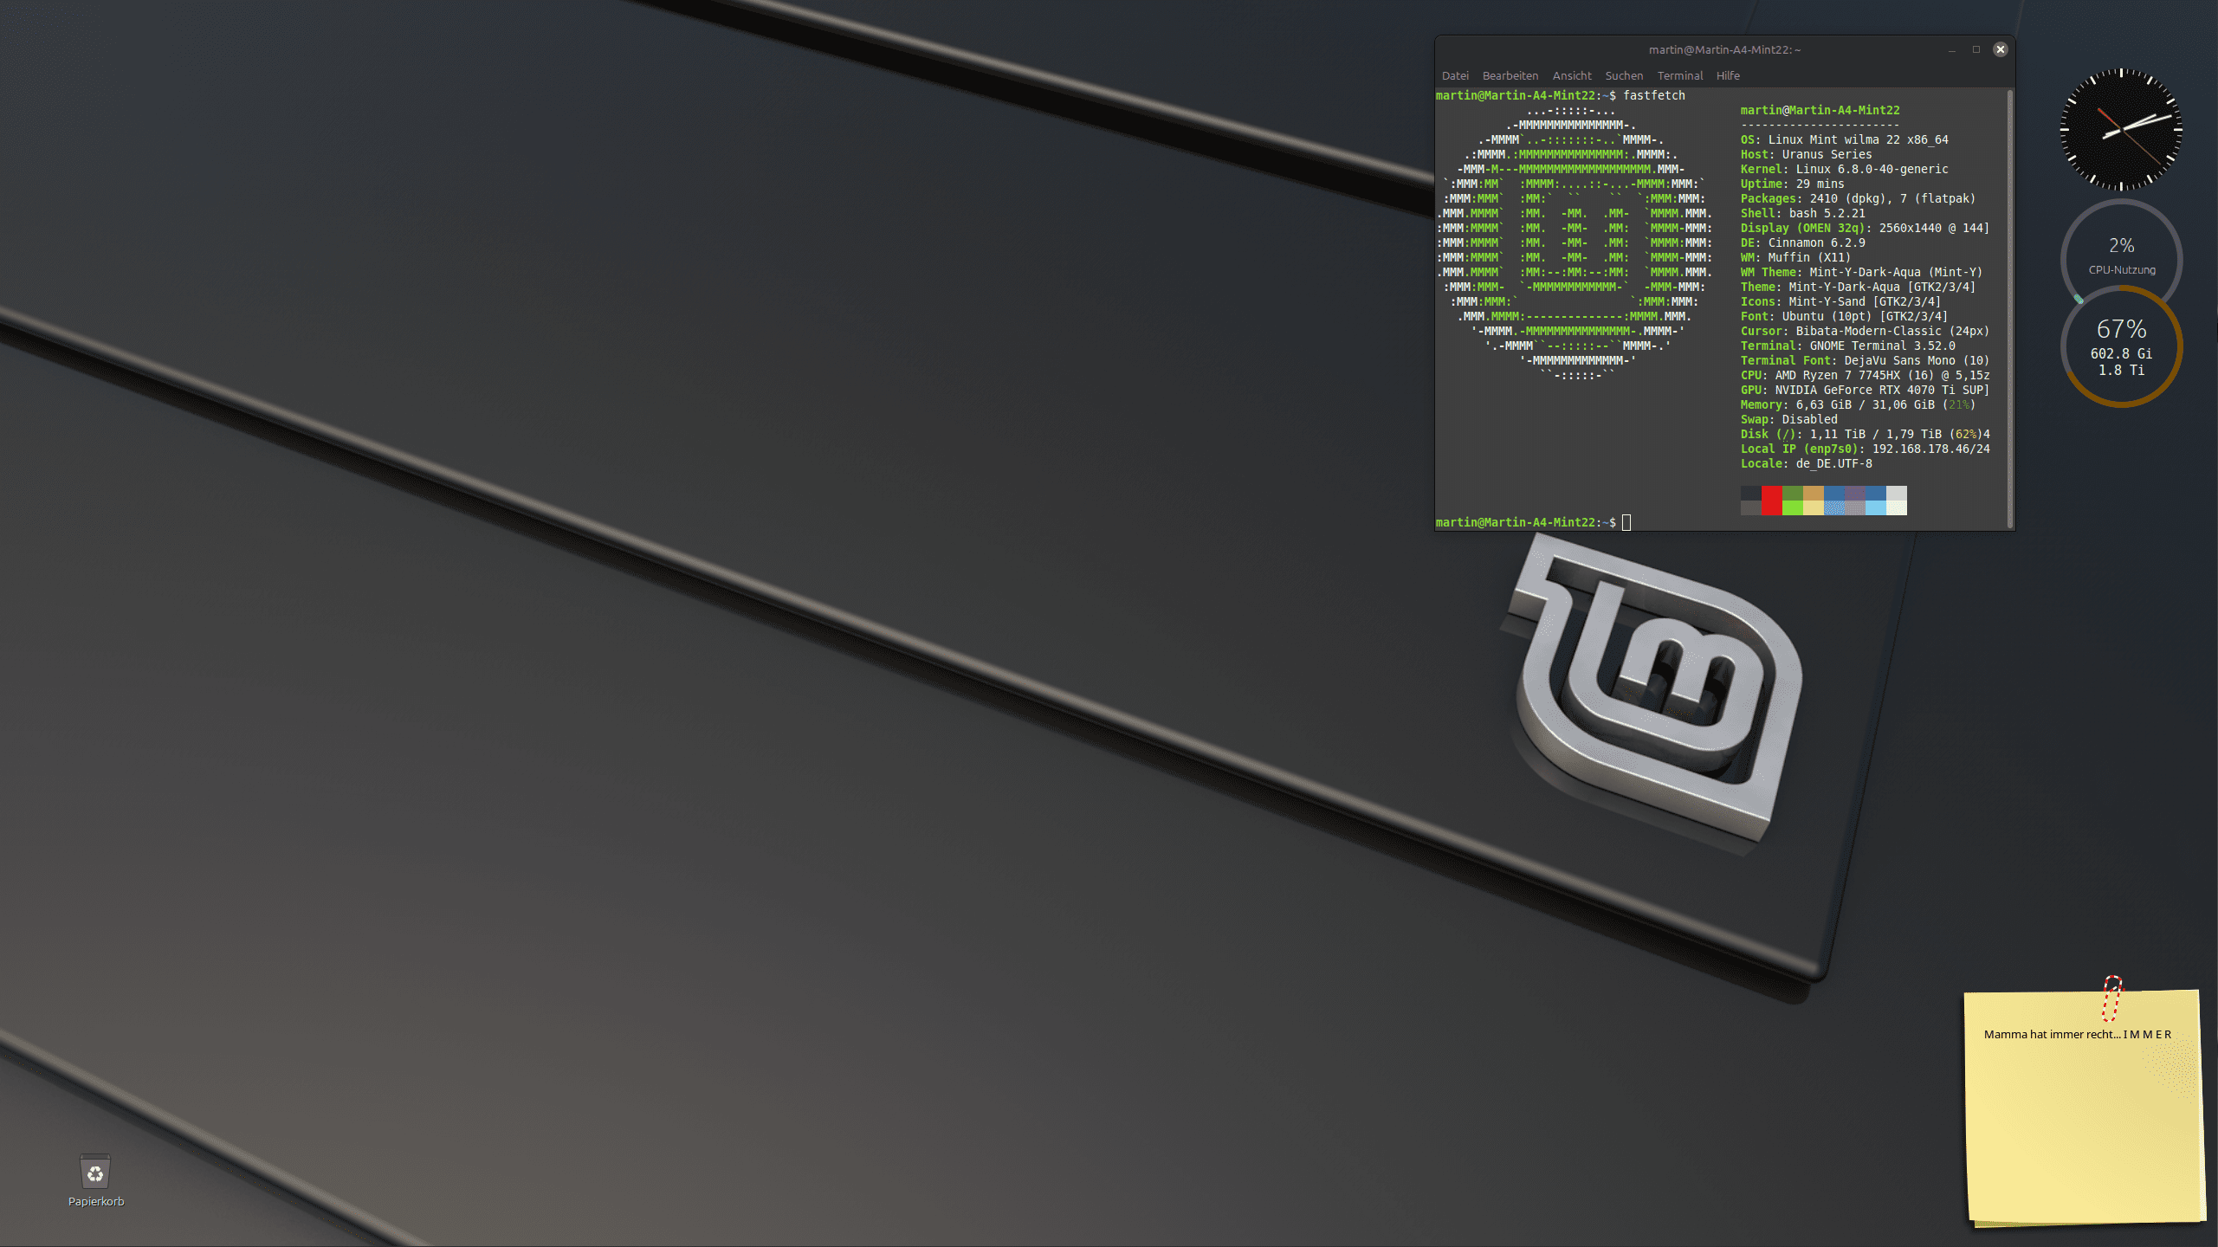The width and height of the screenshot is (2218, 1247).
Task: Click the 'Kernel: Linux 6.8.0-40-generic' line
Action: pyautogui.click(x=1844, y=169)
